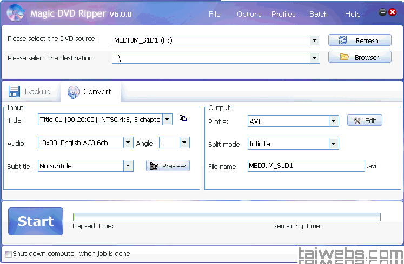Image resolution: width=404 pixels, height=264 pixels.
Task: Expand the Title selection dropdown
Action: 167,119
